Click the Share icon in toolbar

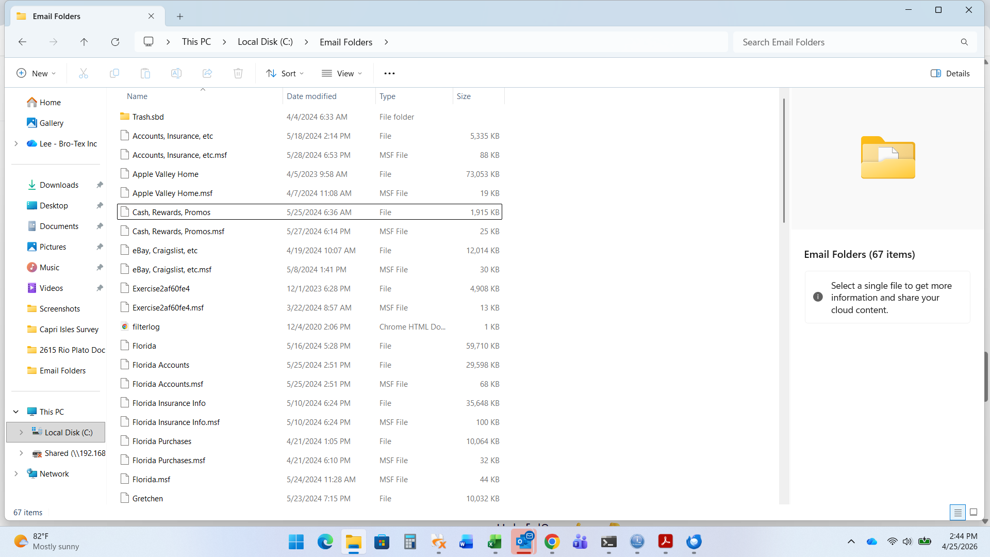click(x=207, y=73)
